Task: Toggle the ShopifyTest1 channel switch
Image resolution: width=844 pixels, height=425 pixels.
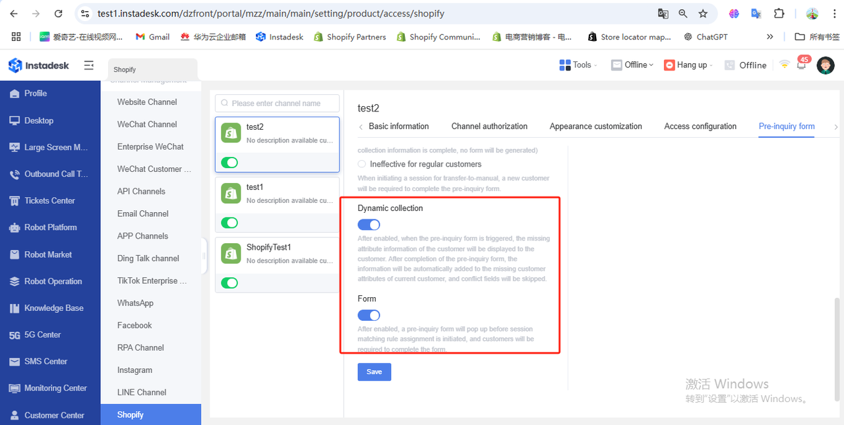Action: [x=229, y=283]
